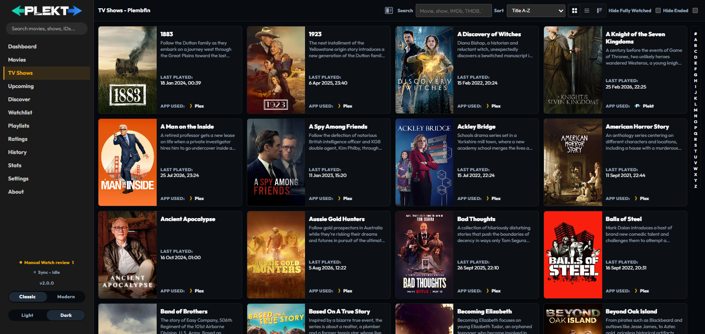Click the Plex icon on A Discovery of Witches
This screenshot has width=705, height=334.
(x=488, y=106)
